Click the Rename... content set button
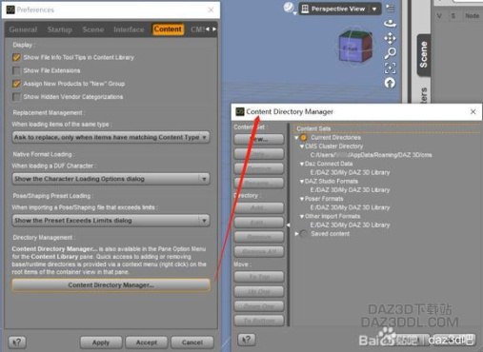This screenshot has height=352, width=483. pos(259,183)
